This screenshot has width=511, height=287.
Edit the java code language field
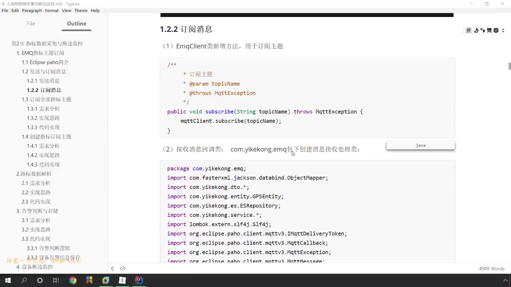coord(421,145)
